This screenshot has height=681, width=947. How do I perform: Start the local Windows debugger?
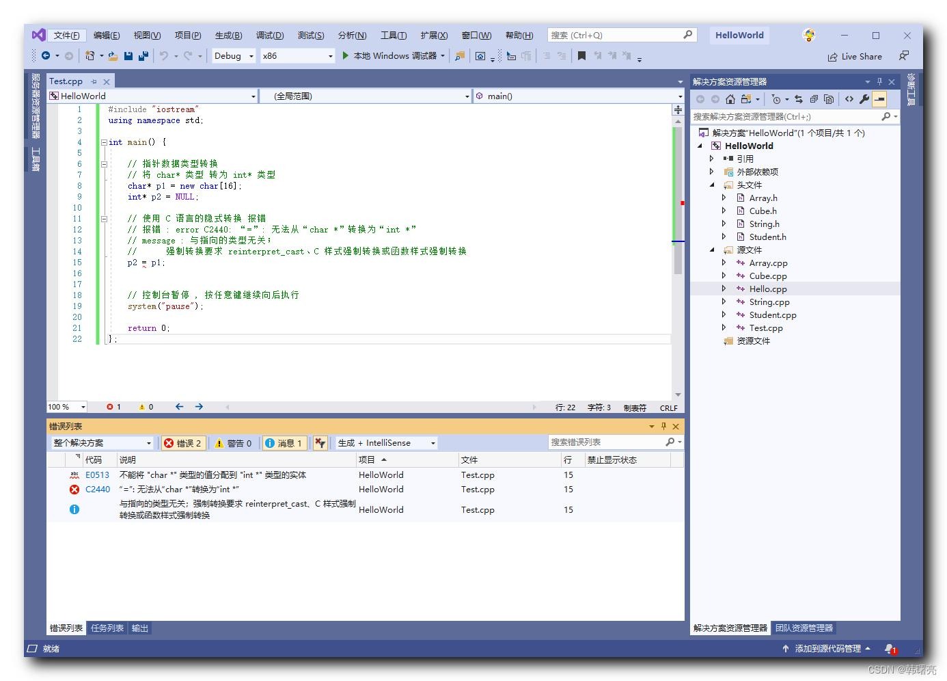click(x=394, y=56)
